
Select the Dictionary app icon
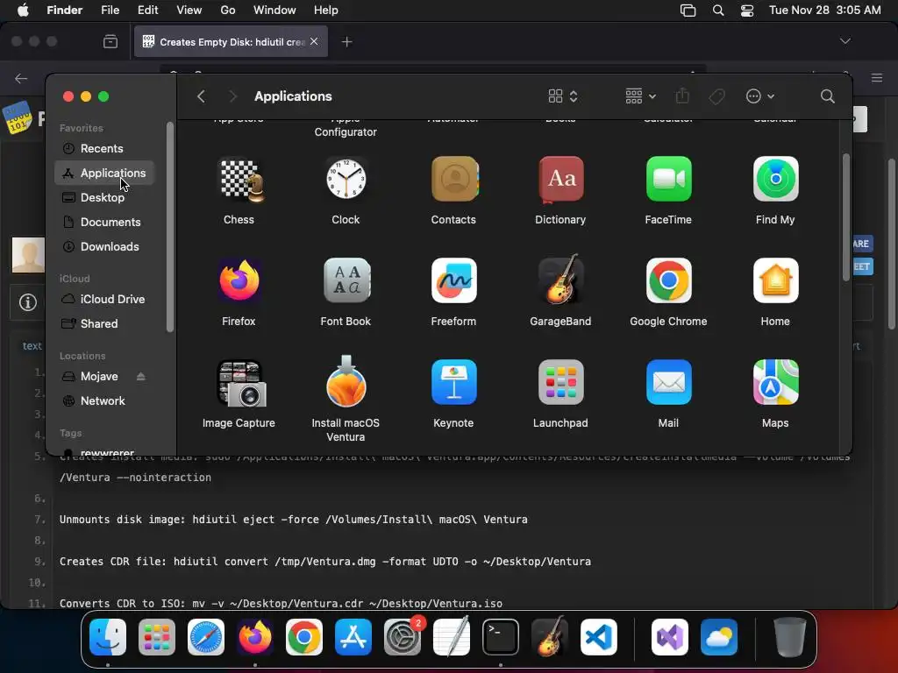click(x=560, y=180)
